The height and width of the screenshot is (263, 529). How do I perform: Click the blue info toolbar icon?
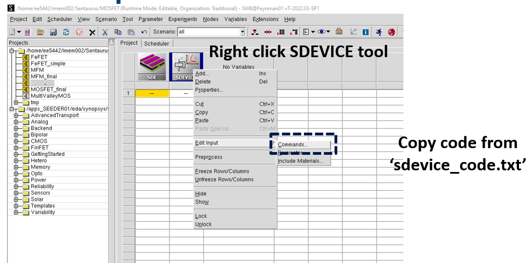coord(365,32)
